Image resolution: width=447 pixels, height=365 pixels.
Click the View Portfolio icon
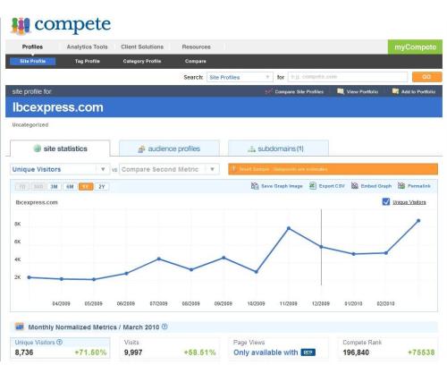(x=341, y=91)
